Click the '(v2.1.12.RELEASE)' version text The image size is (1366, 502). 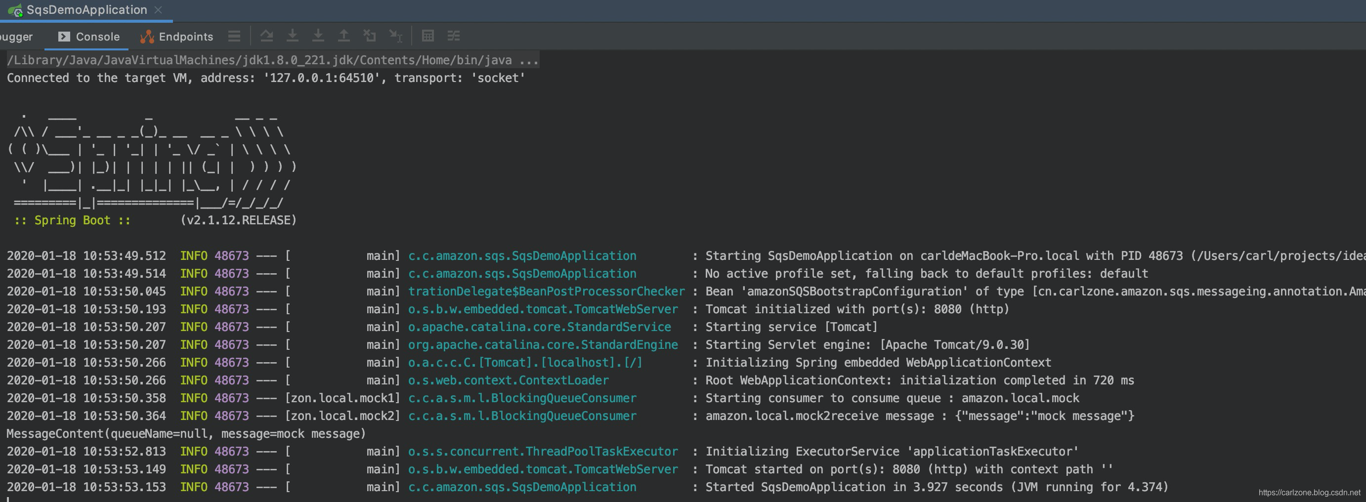[x=239, y=220]
